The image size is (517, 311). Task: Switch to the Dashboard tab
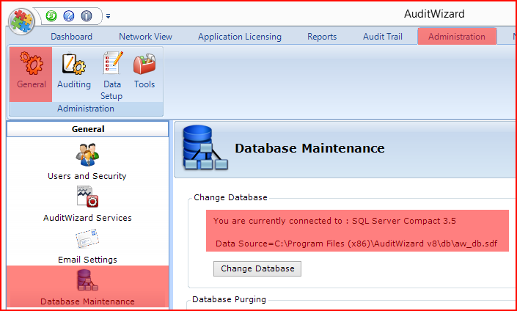point(72,36)
